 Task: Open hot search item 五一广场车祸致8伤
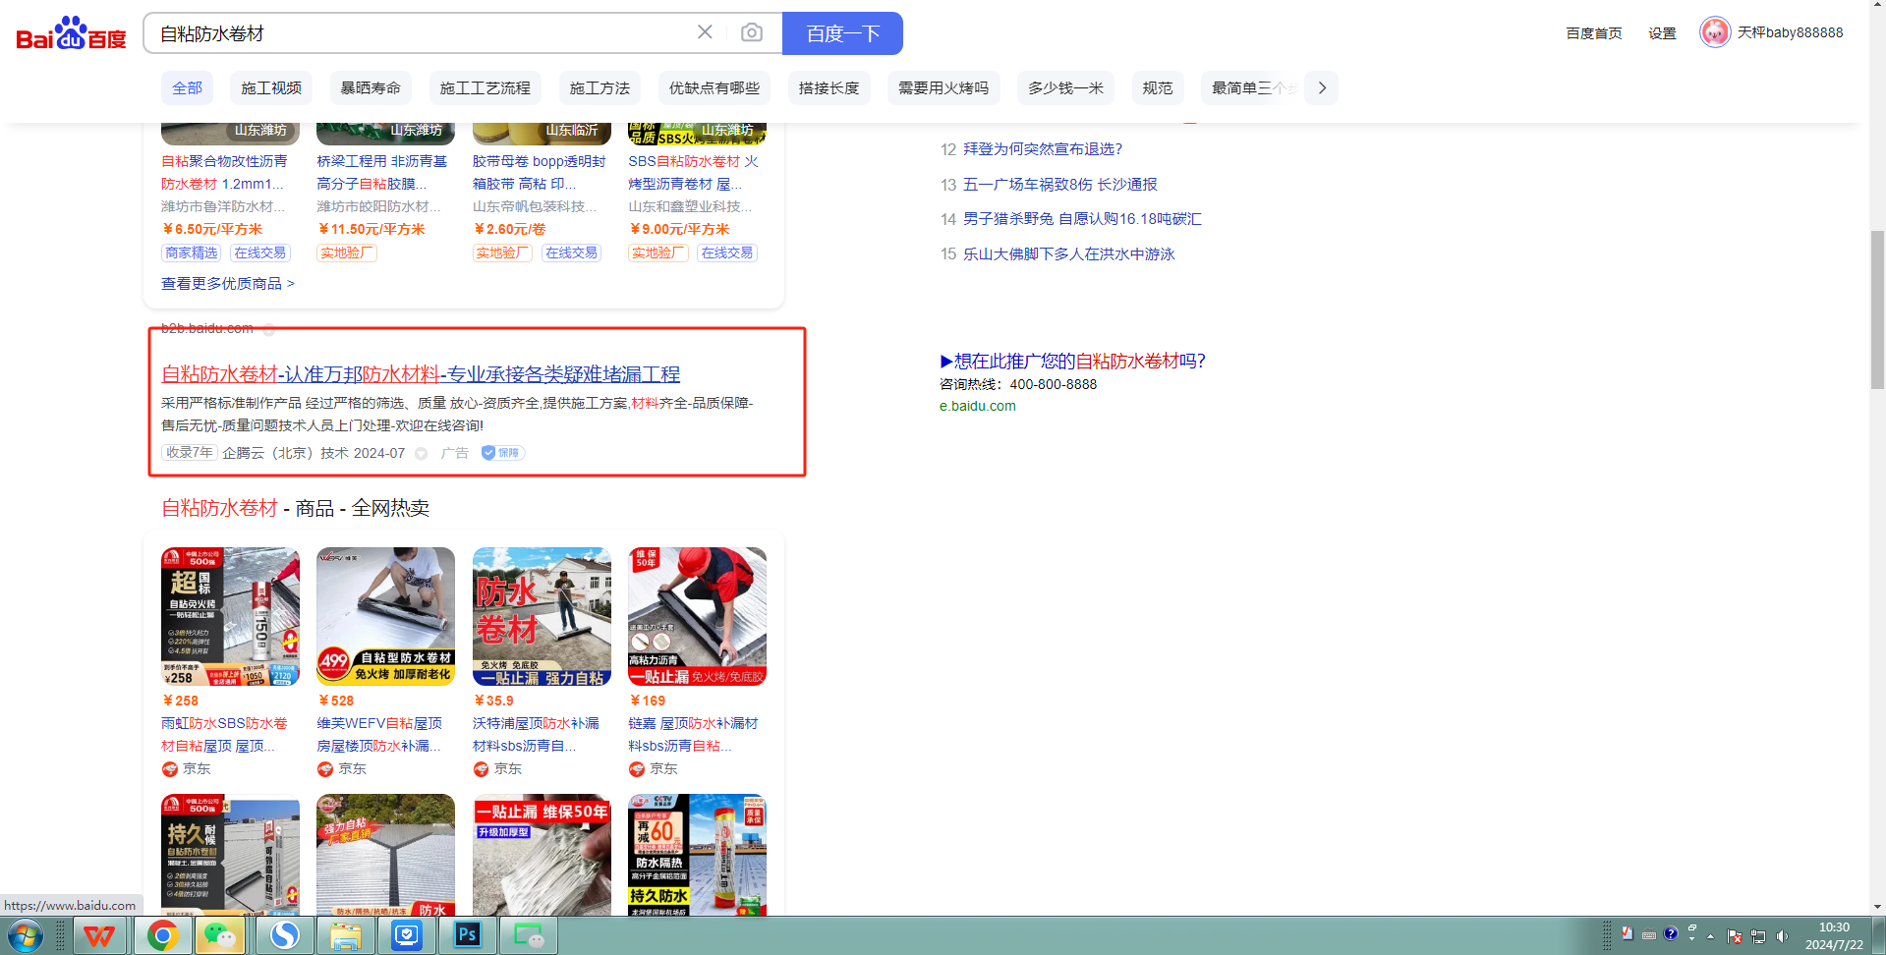(1060, 185)
